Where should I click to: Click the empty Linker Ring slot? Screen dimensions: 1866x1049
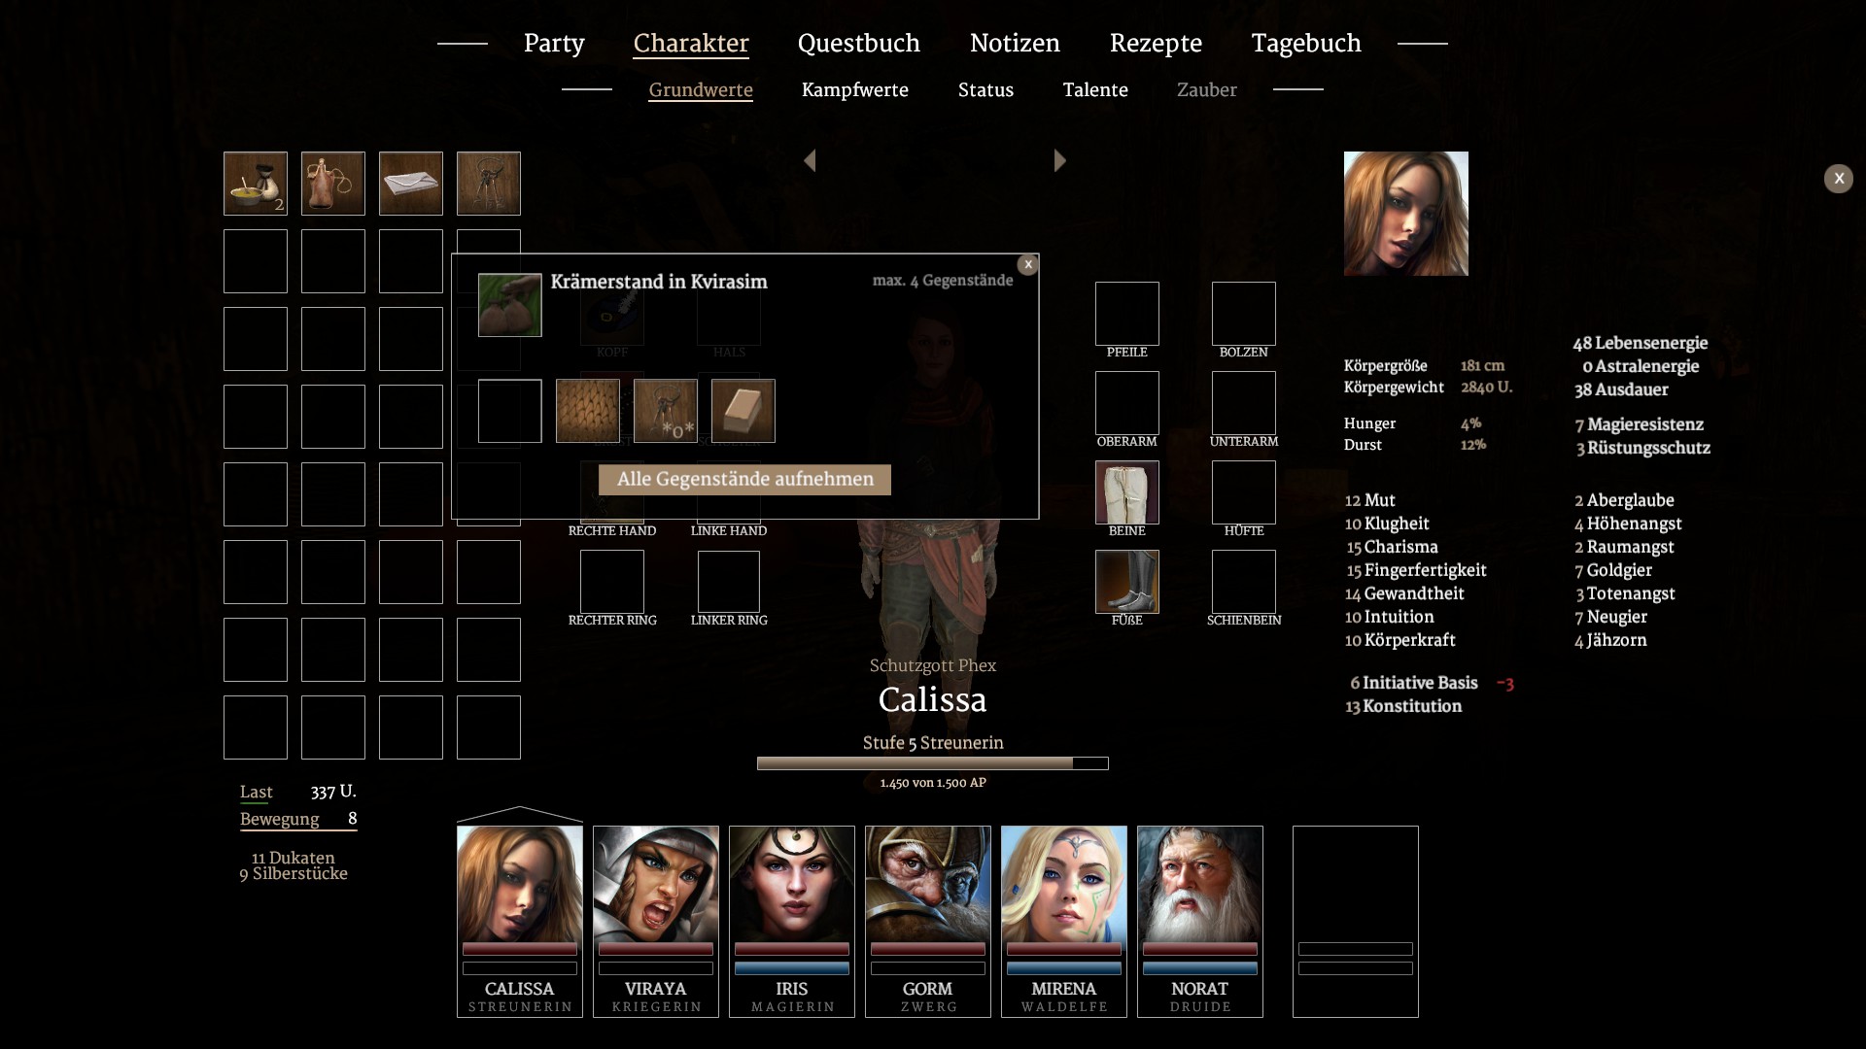729,582
